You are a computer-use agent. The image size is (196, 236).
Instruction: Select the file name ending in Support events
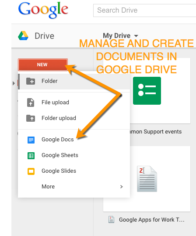coord(156,132)
